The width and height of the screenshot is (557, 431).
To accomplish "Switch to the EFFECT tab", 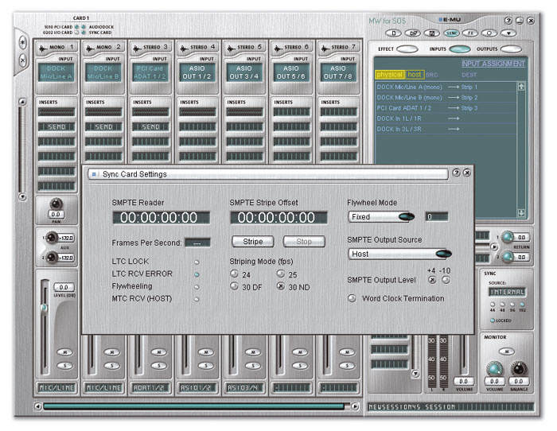I will tap(407, 49).
